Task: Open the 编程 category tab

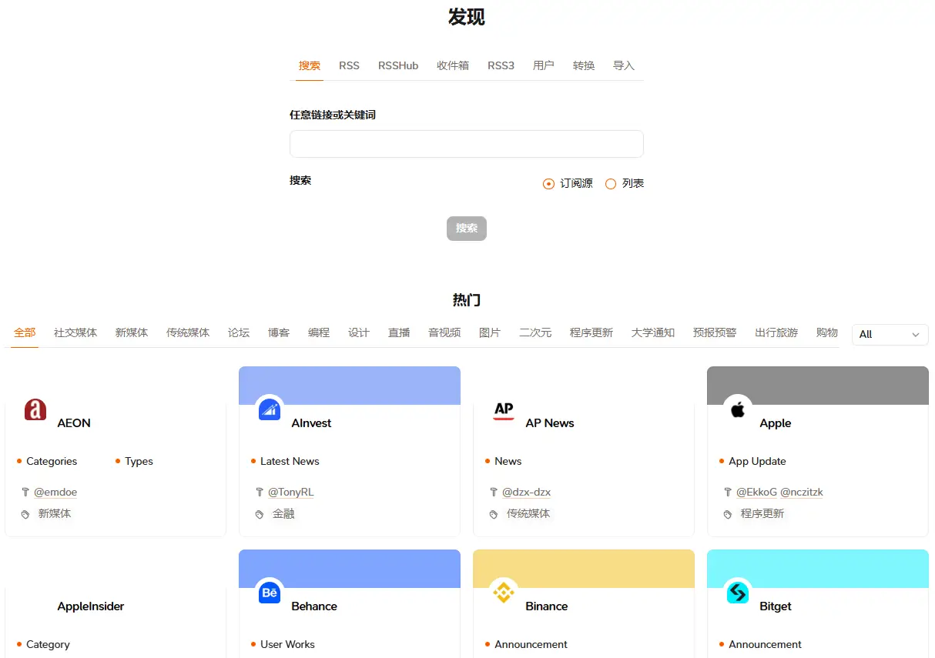Action: coord(319,333)
